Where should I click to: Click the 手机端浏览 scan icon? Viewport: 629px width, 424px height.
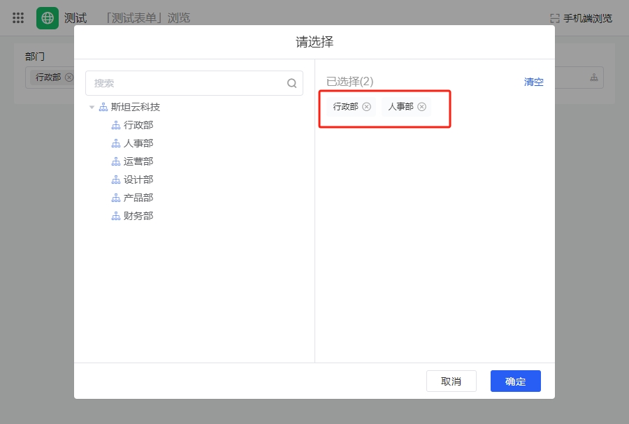click(555, 18)
